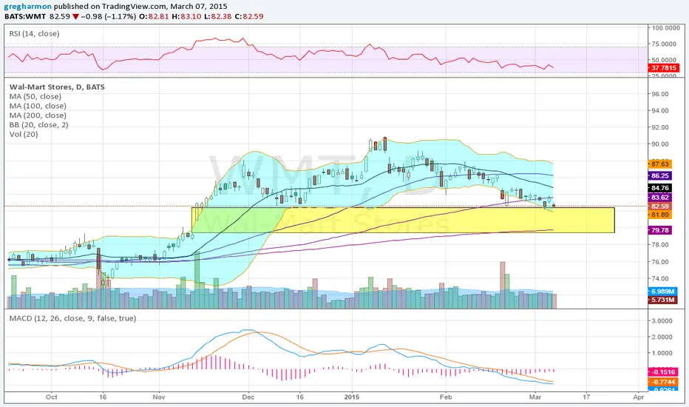Click the RSI value tag 37.7815
The width and height of the screenshot is (689, 407).
(x=664, y=68)
